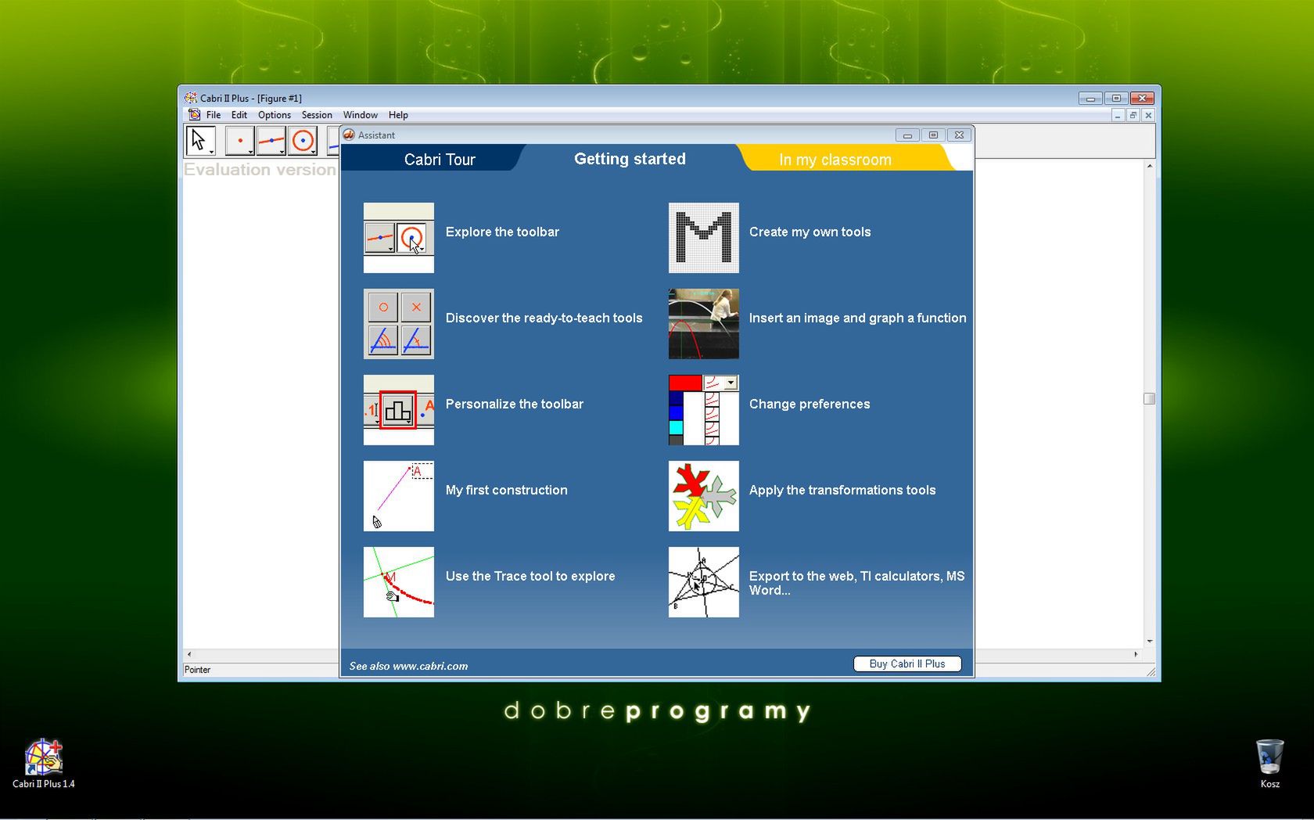Click My first construction text
This screenshot has height=820, width=1314.
(x=507, y=491)
